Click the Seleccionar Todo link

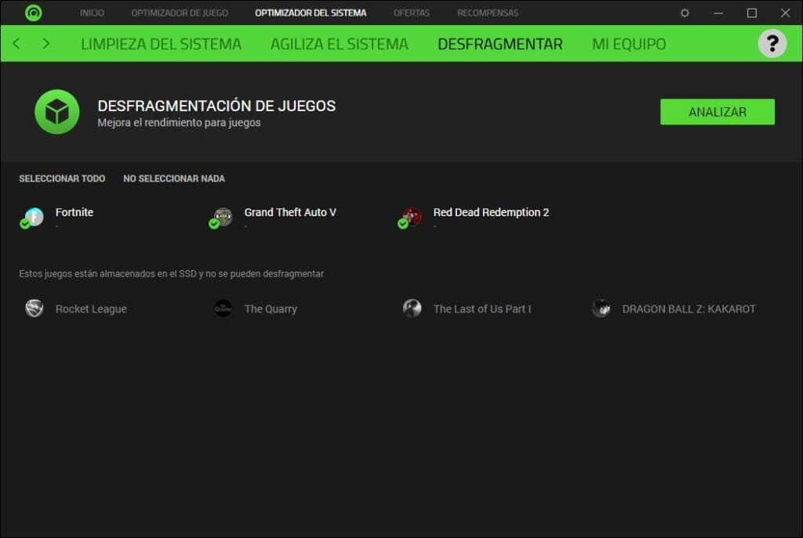point(62,179)
